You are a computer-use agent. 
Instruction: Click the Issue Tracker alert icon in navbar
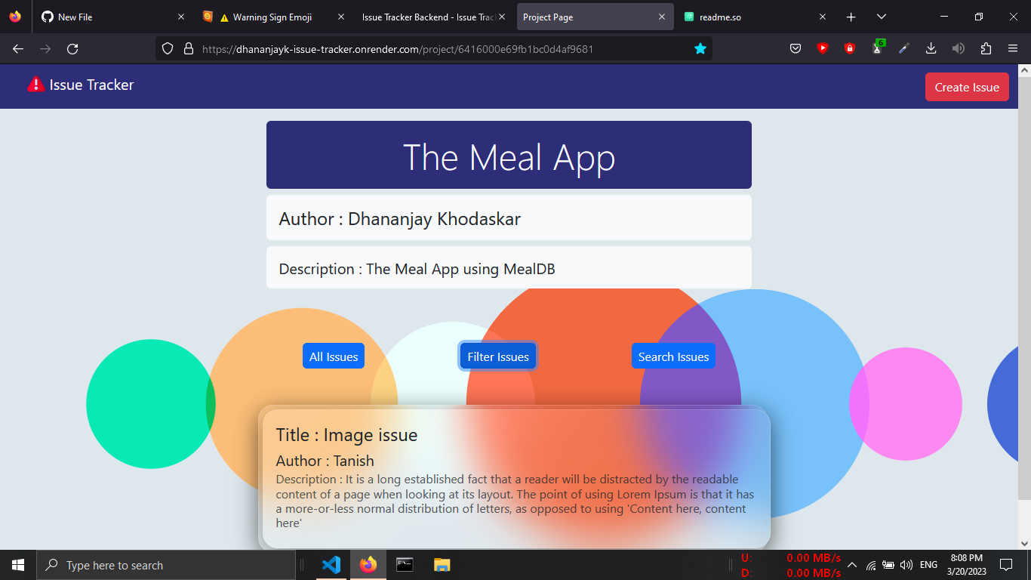[33, 85]
